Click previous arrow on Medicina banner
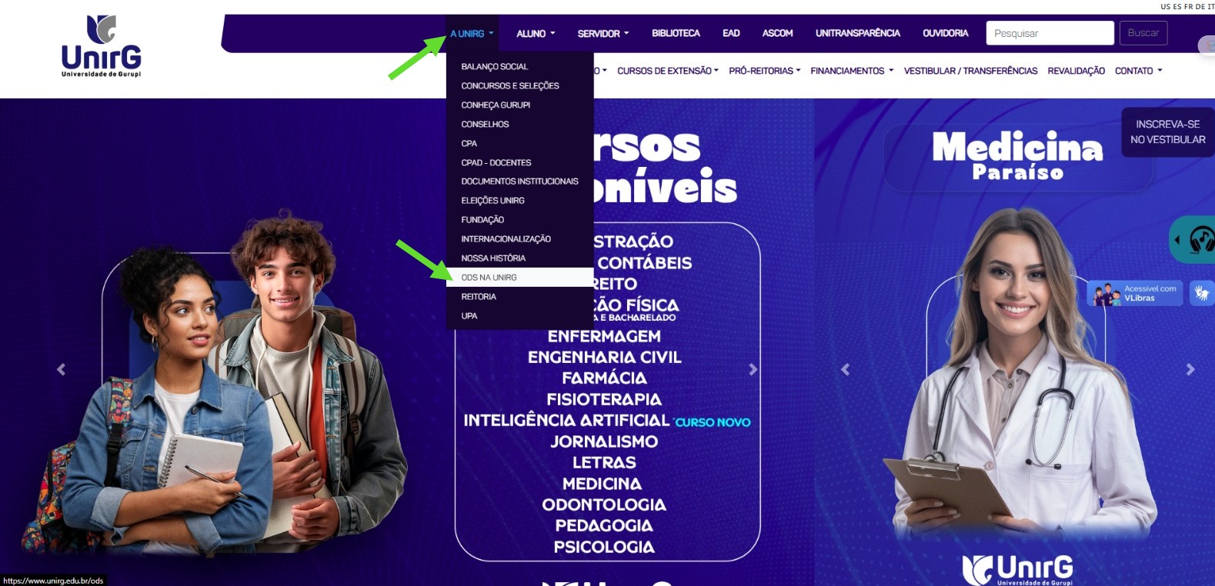This screenshot has height=586, width=1215. (845, 369)
